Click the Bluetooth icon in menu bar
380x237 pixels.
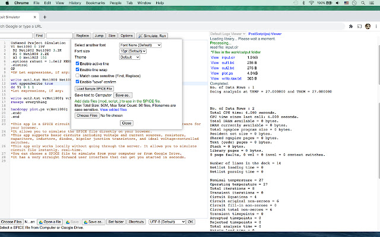(303, 3)
